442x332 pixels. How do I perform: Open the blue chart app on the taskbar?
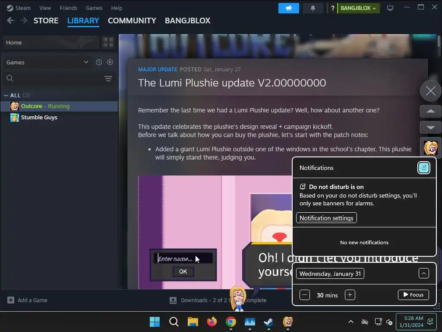[250, 322]
